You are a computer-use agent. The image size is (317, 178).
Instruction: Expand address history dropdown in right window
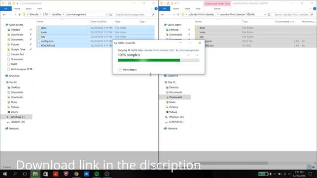(265, 14)
